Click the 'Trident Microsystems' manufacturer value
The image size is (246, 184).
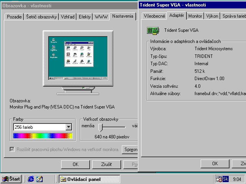click(x=214, y=49)
